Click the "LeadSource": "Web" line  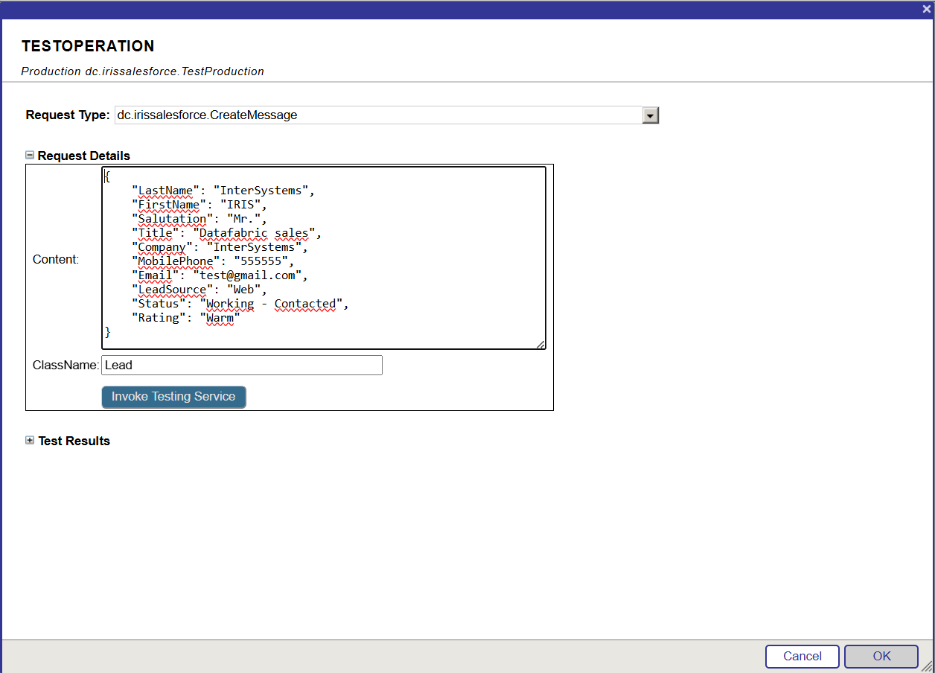200,290
